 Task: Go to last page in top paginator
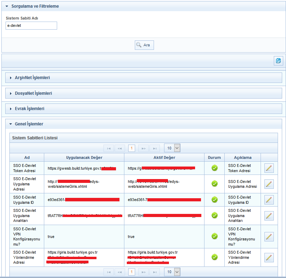[155, 148]
